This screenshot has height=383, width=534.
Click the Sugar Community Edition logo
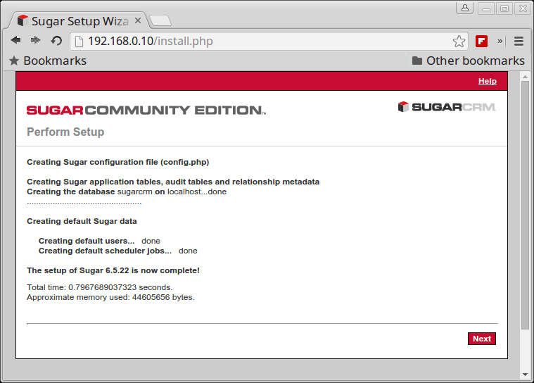click(x=146, y=111)
